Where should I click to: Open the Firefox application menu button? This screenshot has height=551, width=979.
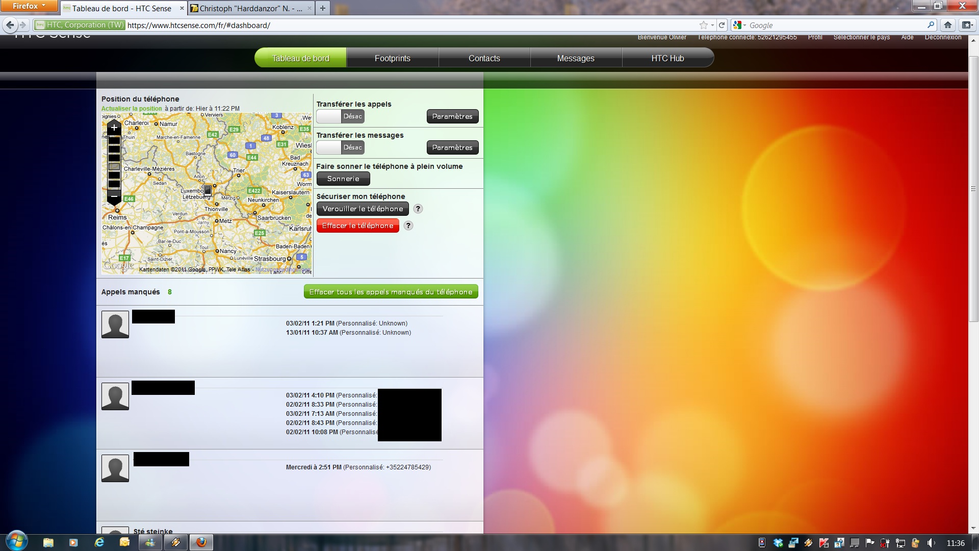29,6
